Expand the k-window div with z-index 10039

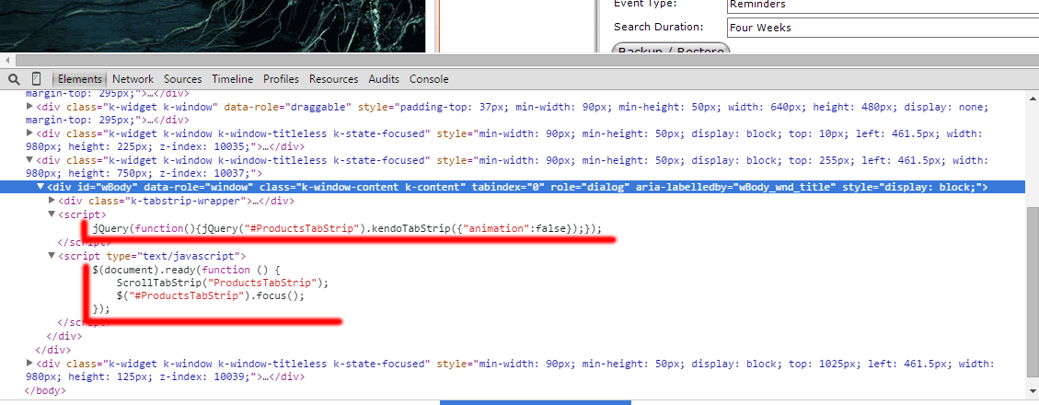[x=29, y=364]
